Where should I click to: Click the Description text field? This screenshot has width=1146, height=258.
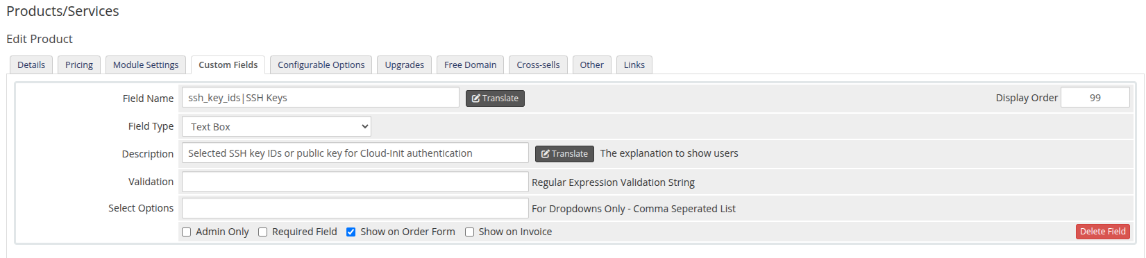pyautogui.click(x=355, y=153)
